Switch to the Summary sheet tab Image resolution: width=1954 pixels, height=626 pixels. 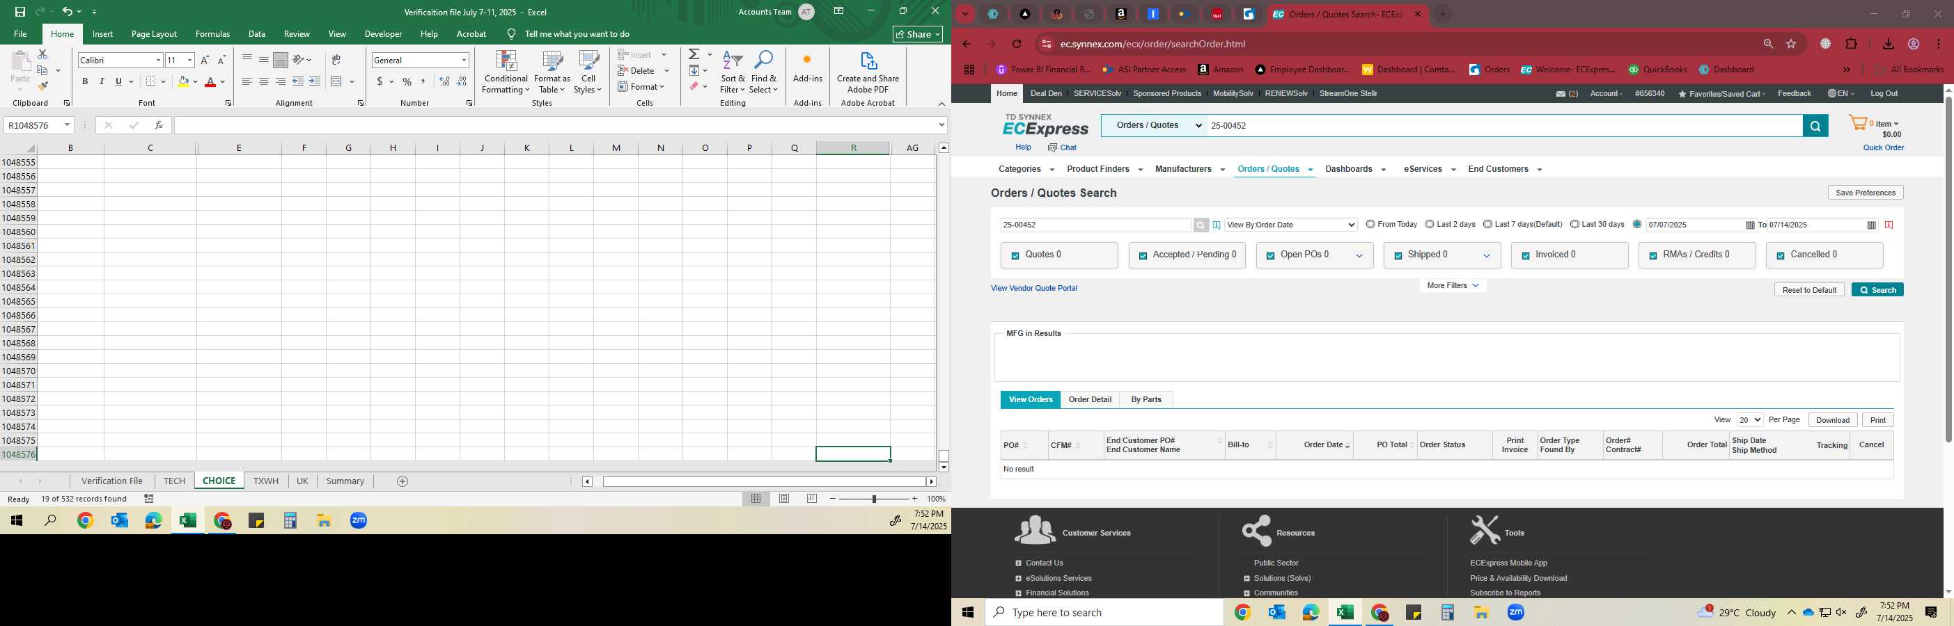click(x=345, y=481)
